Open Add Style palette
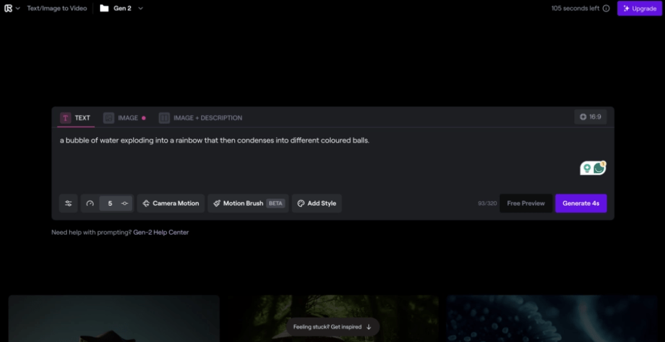 pyautogui.click(x=317, y=203)
